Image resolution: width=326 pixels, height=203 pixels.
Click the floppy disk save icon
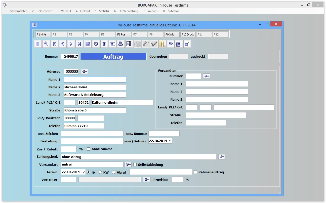click(x=88, y=44)
